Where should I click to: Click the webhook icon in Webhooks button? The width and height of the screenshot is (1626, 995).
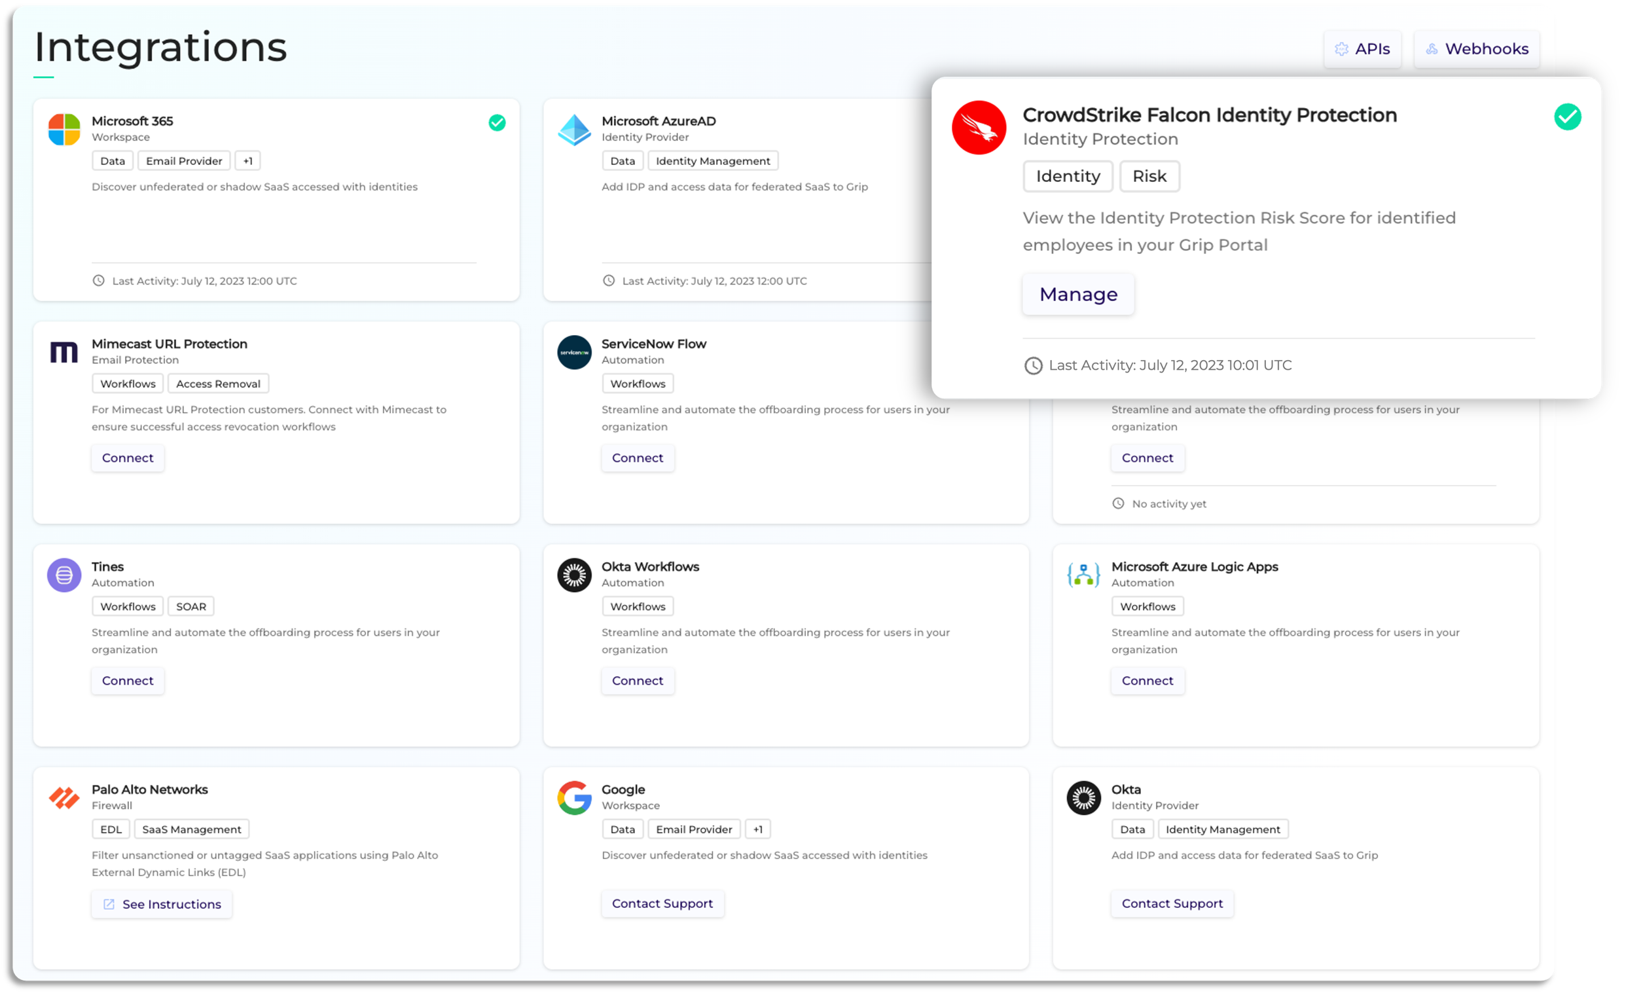pyautogui.click(x=1432, y=49)
